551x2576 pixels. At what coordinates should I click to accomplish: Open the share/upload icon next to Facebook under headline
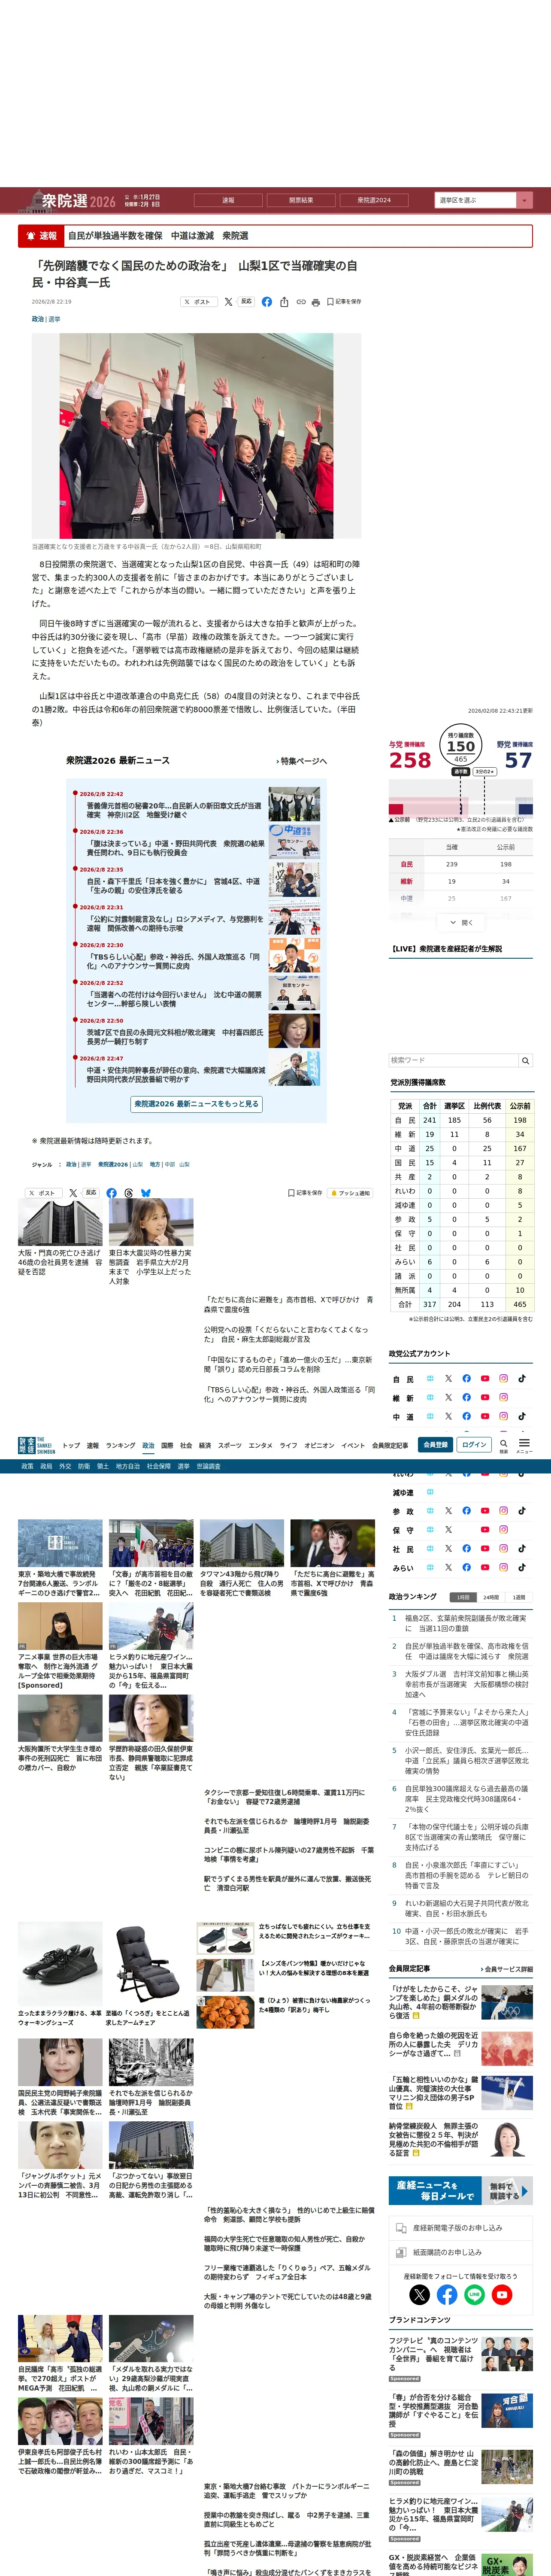(284, 301)
